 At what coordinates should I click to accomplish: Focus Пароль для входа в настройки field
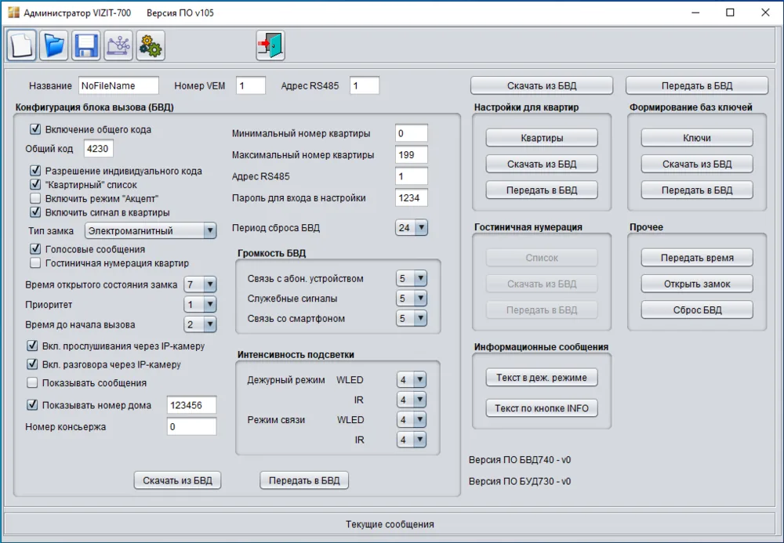click(x=412, y=197)
